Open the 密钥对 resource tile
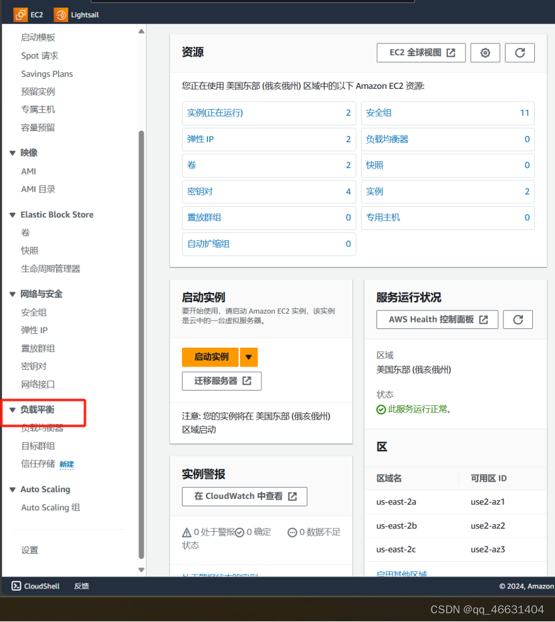 pos(269,191)
